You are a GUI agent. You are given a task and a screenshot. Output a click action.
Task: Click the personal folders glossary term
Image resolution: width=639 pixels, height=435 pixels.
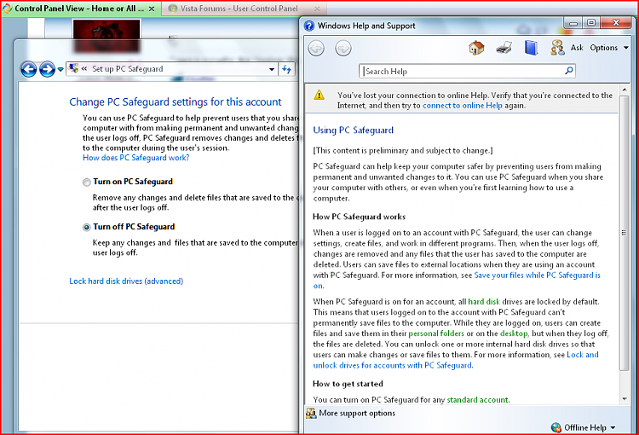pyautogui.click(x=436, y=333)
